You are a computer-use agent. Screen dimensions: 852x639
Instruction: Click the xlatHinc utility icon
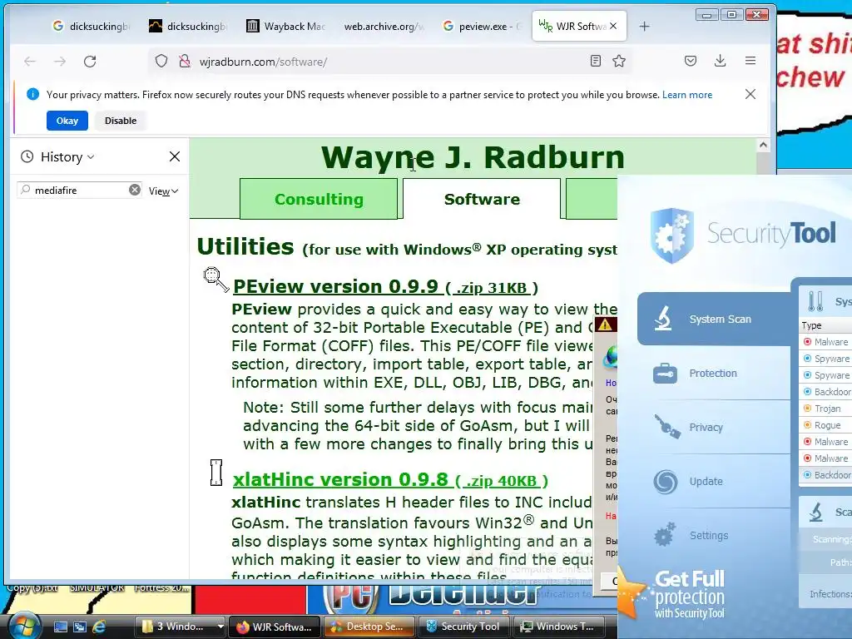click(x=216, y=473)
